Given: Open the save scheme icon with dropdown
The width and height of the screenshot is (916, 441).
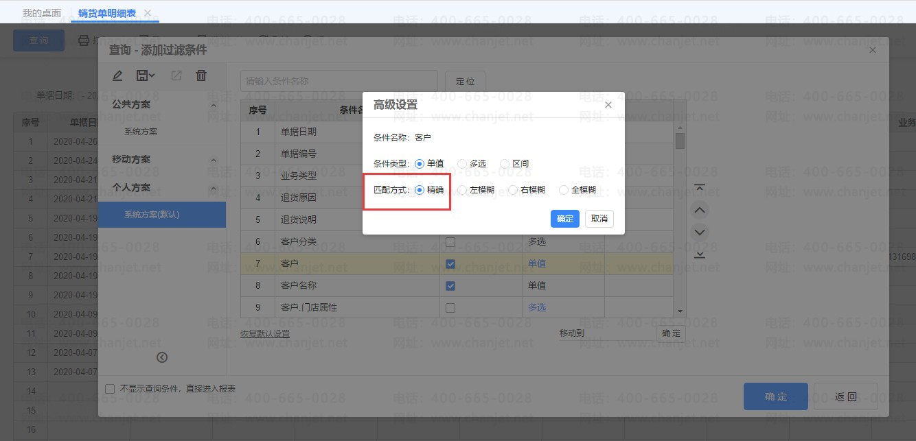Looking at the screenshot, I should coord(146,75).
